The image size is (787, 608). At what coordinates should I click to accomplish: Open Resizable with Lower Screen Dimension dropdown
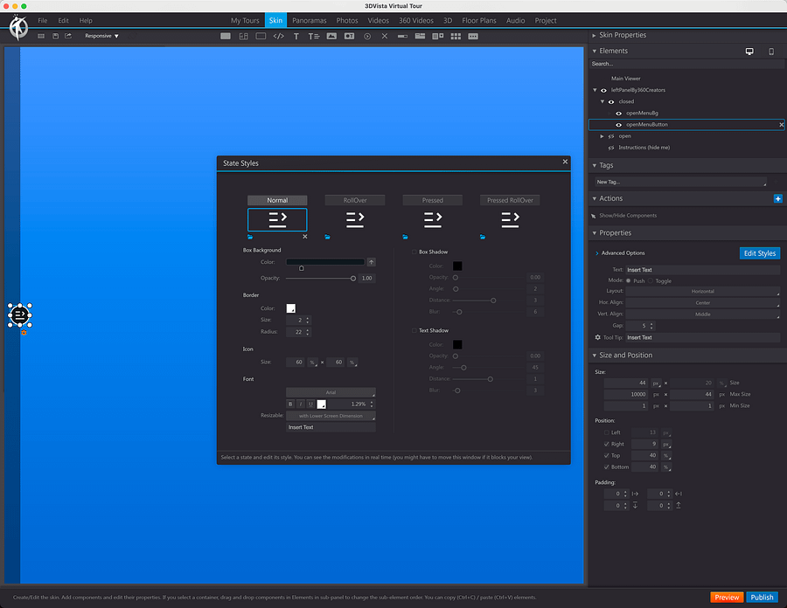[x=331, y=416]
